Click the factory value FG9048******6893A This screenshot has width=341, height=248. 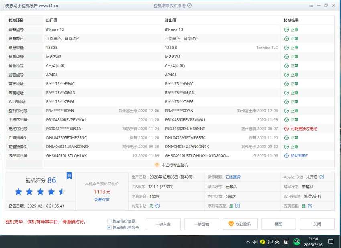point(63,129)
